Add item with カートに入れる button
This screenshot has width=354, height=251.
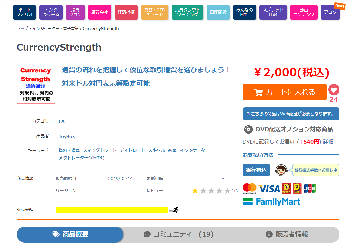tap(285, 92)
